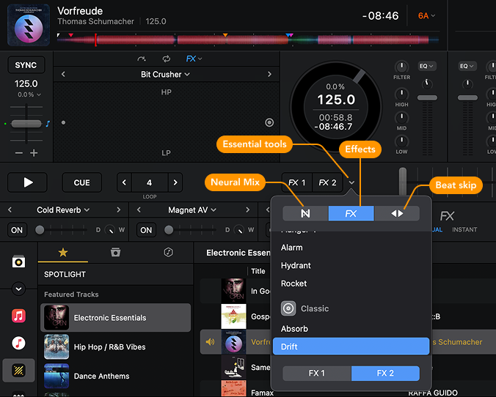Select Hip Hop / R&B Vibes playlist
The height and width of the screenshot is (397, 496).
(x=116, y=346)
